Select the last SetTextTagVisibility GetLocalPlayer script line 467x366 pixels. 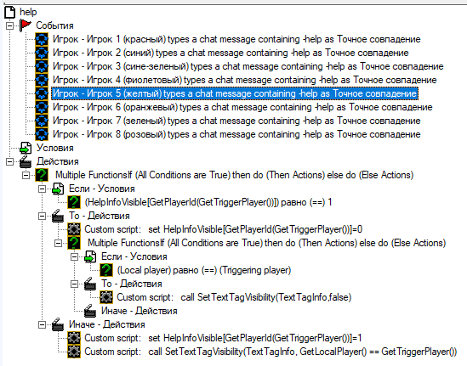(x=271, y=352)
